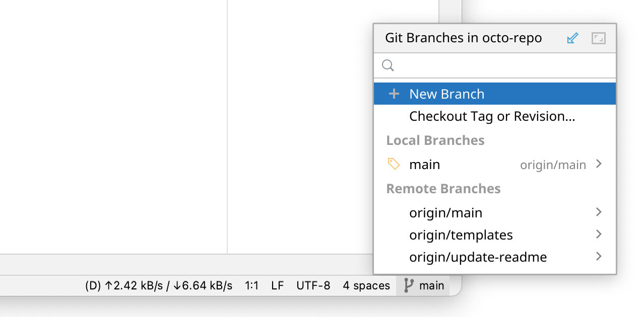Screen dimensions: 643x317
Task: Click the expand popup size icon
Action: (598, 38)
